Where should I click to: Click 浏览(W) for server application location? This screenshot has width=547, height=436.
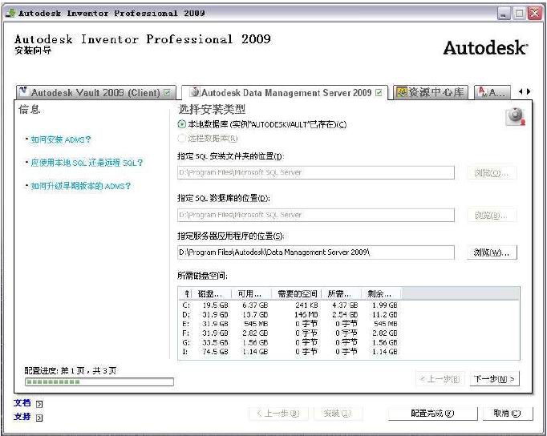click(x=492, y=252)
